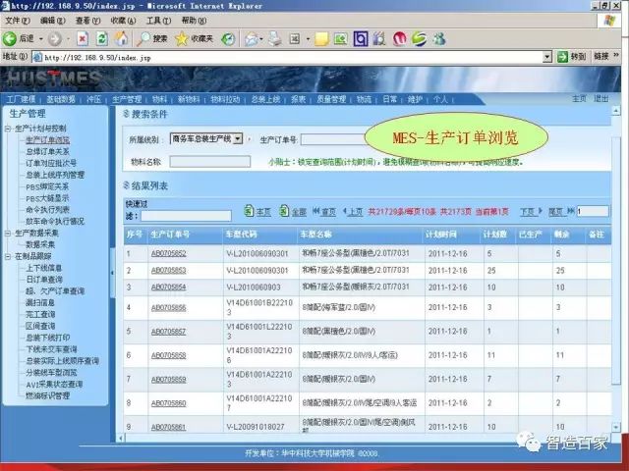The image size is (629, 471).
Task: Switch to the 报表 navigation tab
Action: point(298,99)
